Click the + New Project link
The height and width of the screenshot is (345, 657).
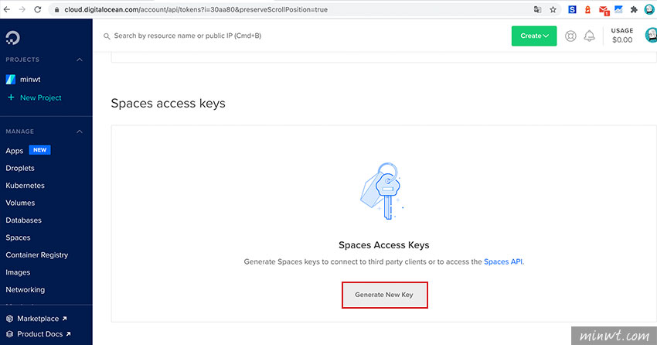(35, 97)
